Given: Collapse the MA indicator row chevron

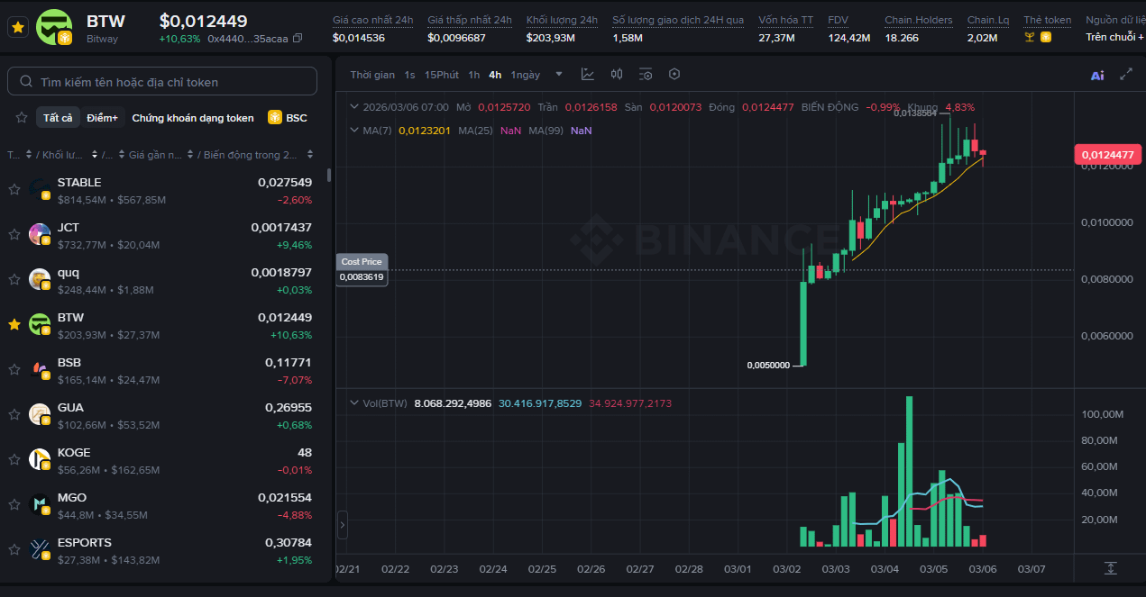Looking at the screenshot, I should (x=353, y=131).
